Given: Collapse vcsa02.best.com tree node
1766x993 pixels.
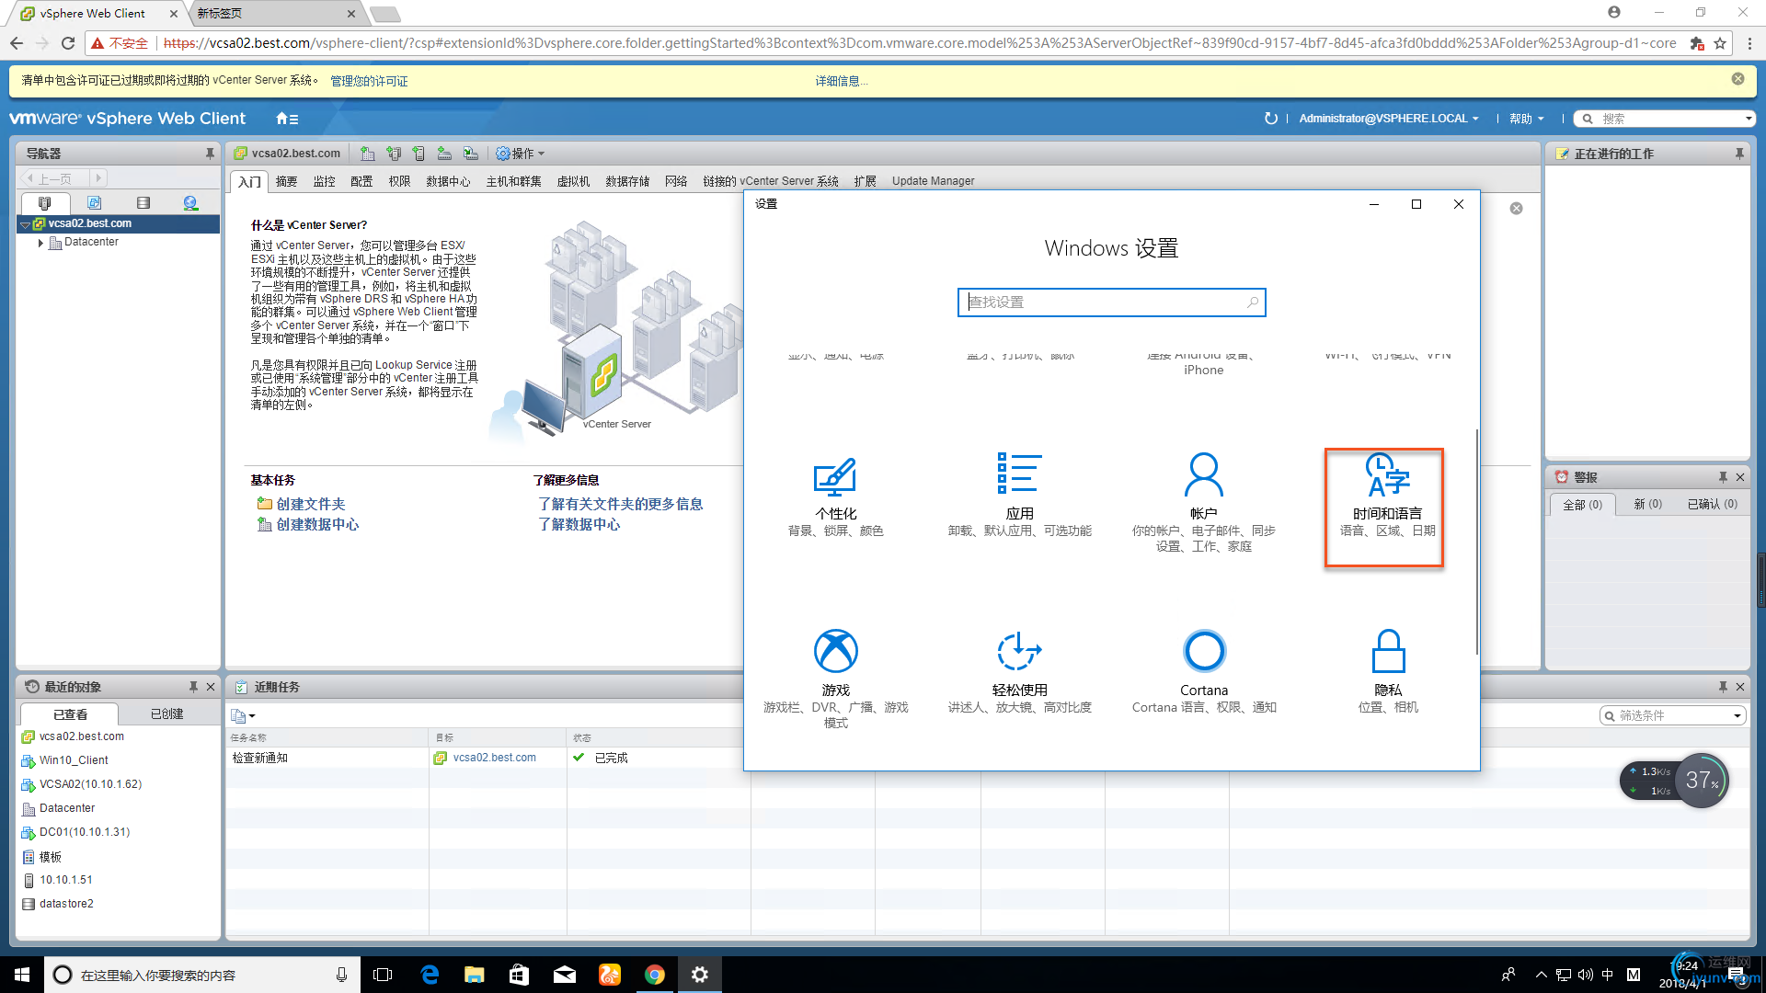Looking at the screenshot, I should point(25,224).
